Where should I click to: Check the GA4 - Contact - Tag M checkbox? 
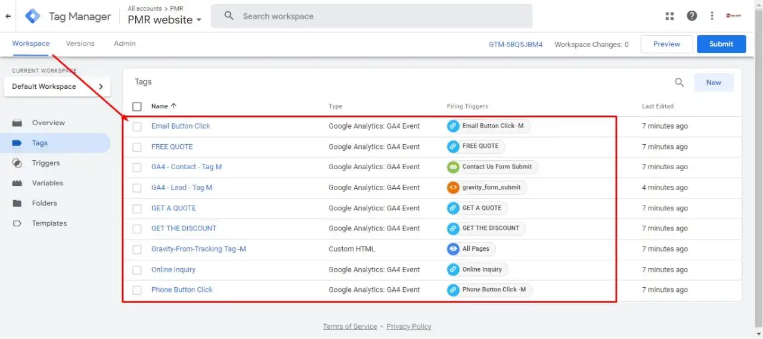click(137, 167)
